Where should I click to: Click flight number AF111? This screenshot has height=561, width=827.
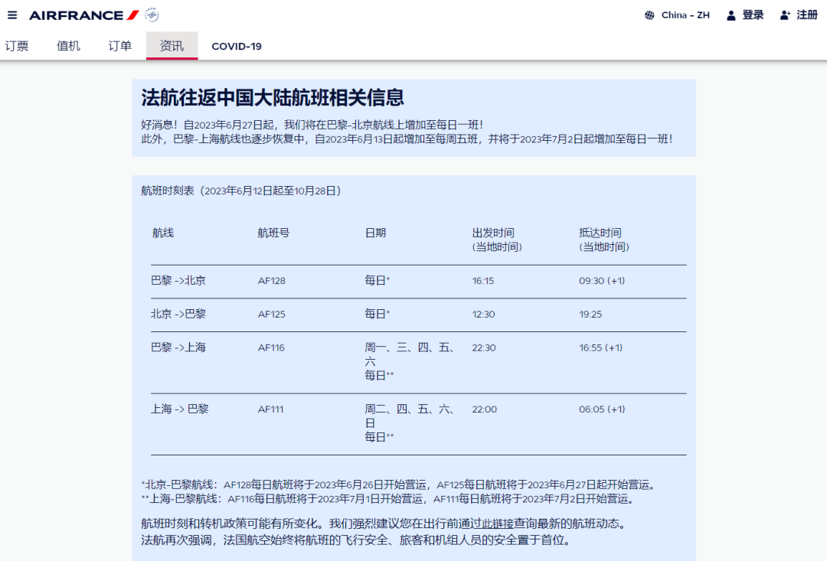click(270, 409)
